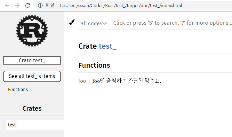Click the browser back arrow
This screenshot has width=232, height=137.
coord(7,5)
